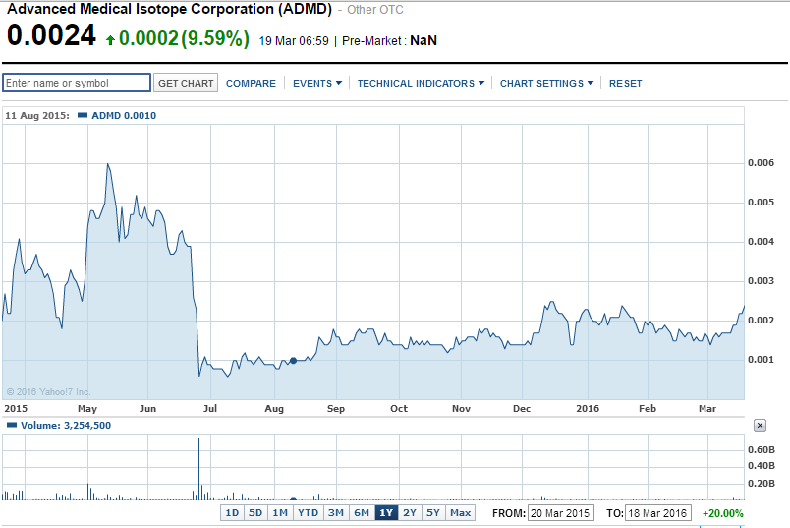Click the symbol search input field
Image resolution: width=790 pixels, height=528 pixels.
[x=77, y=83]
